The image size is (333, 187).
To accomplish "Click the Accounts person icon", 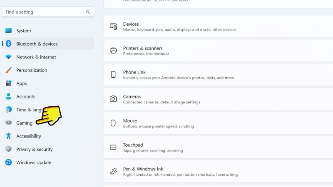I will (8, 96).
